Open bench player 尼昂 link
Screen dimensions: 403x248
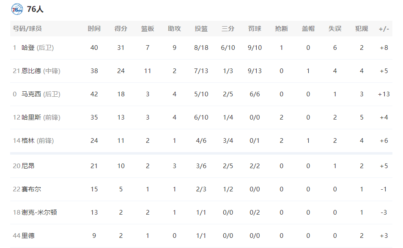point(28,166)
